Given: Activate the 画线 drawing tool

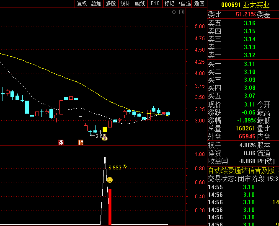Looking at the screenshot, I should (x=140, y=3).
